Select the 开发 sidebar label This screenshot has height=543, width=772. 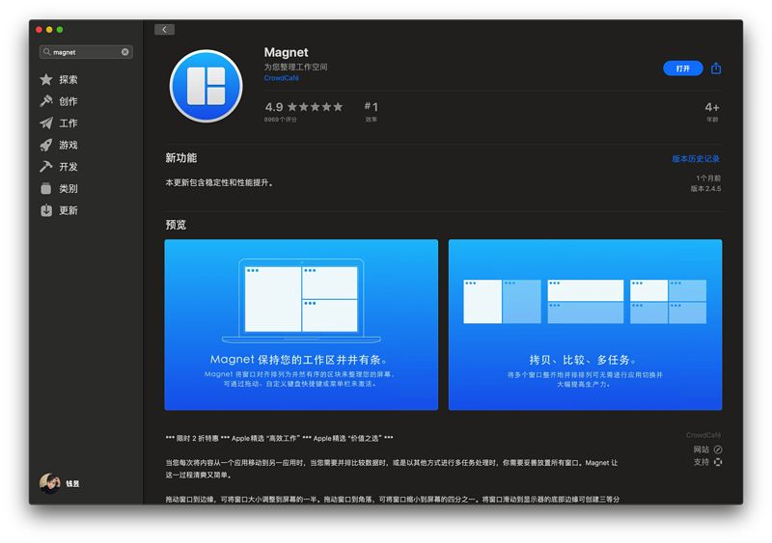[69, 167]
